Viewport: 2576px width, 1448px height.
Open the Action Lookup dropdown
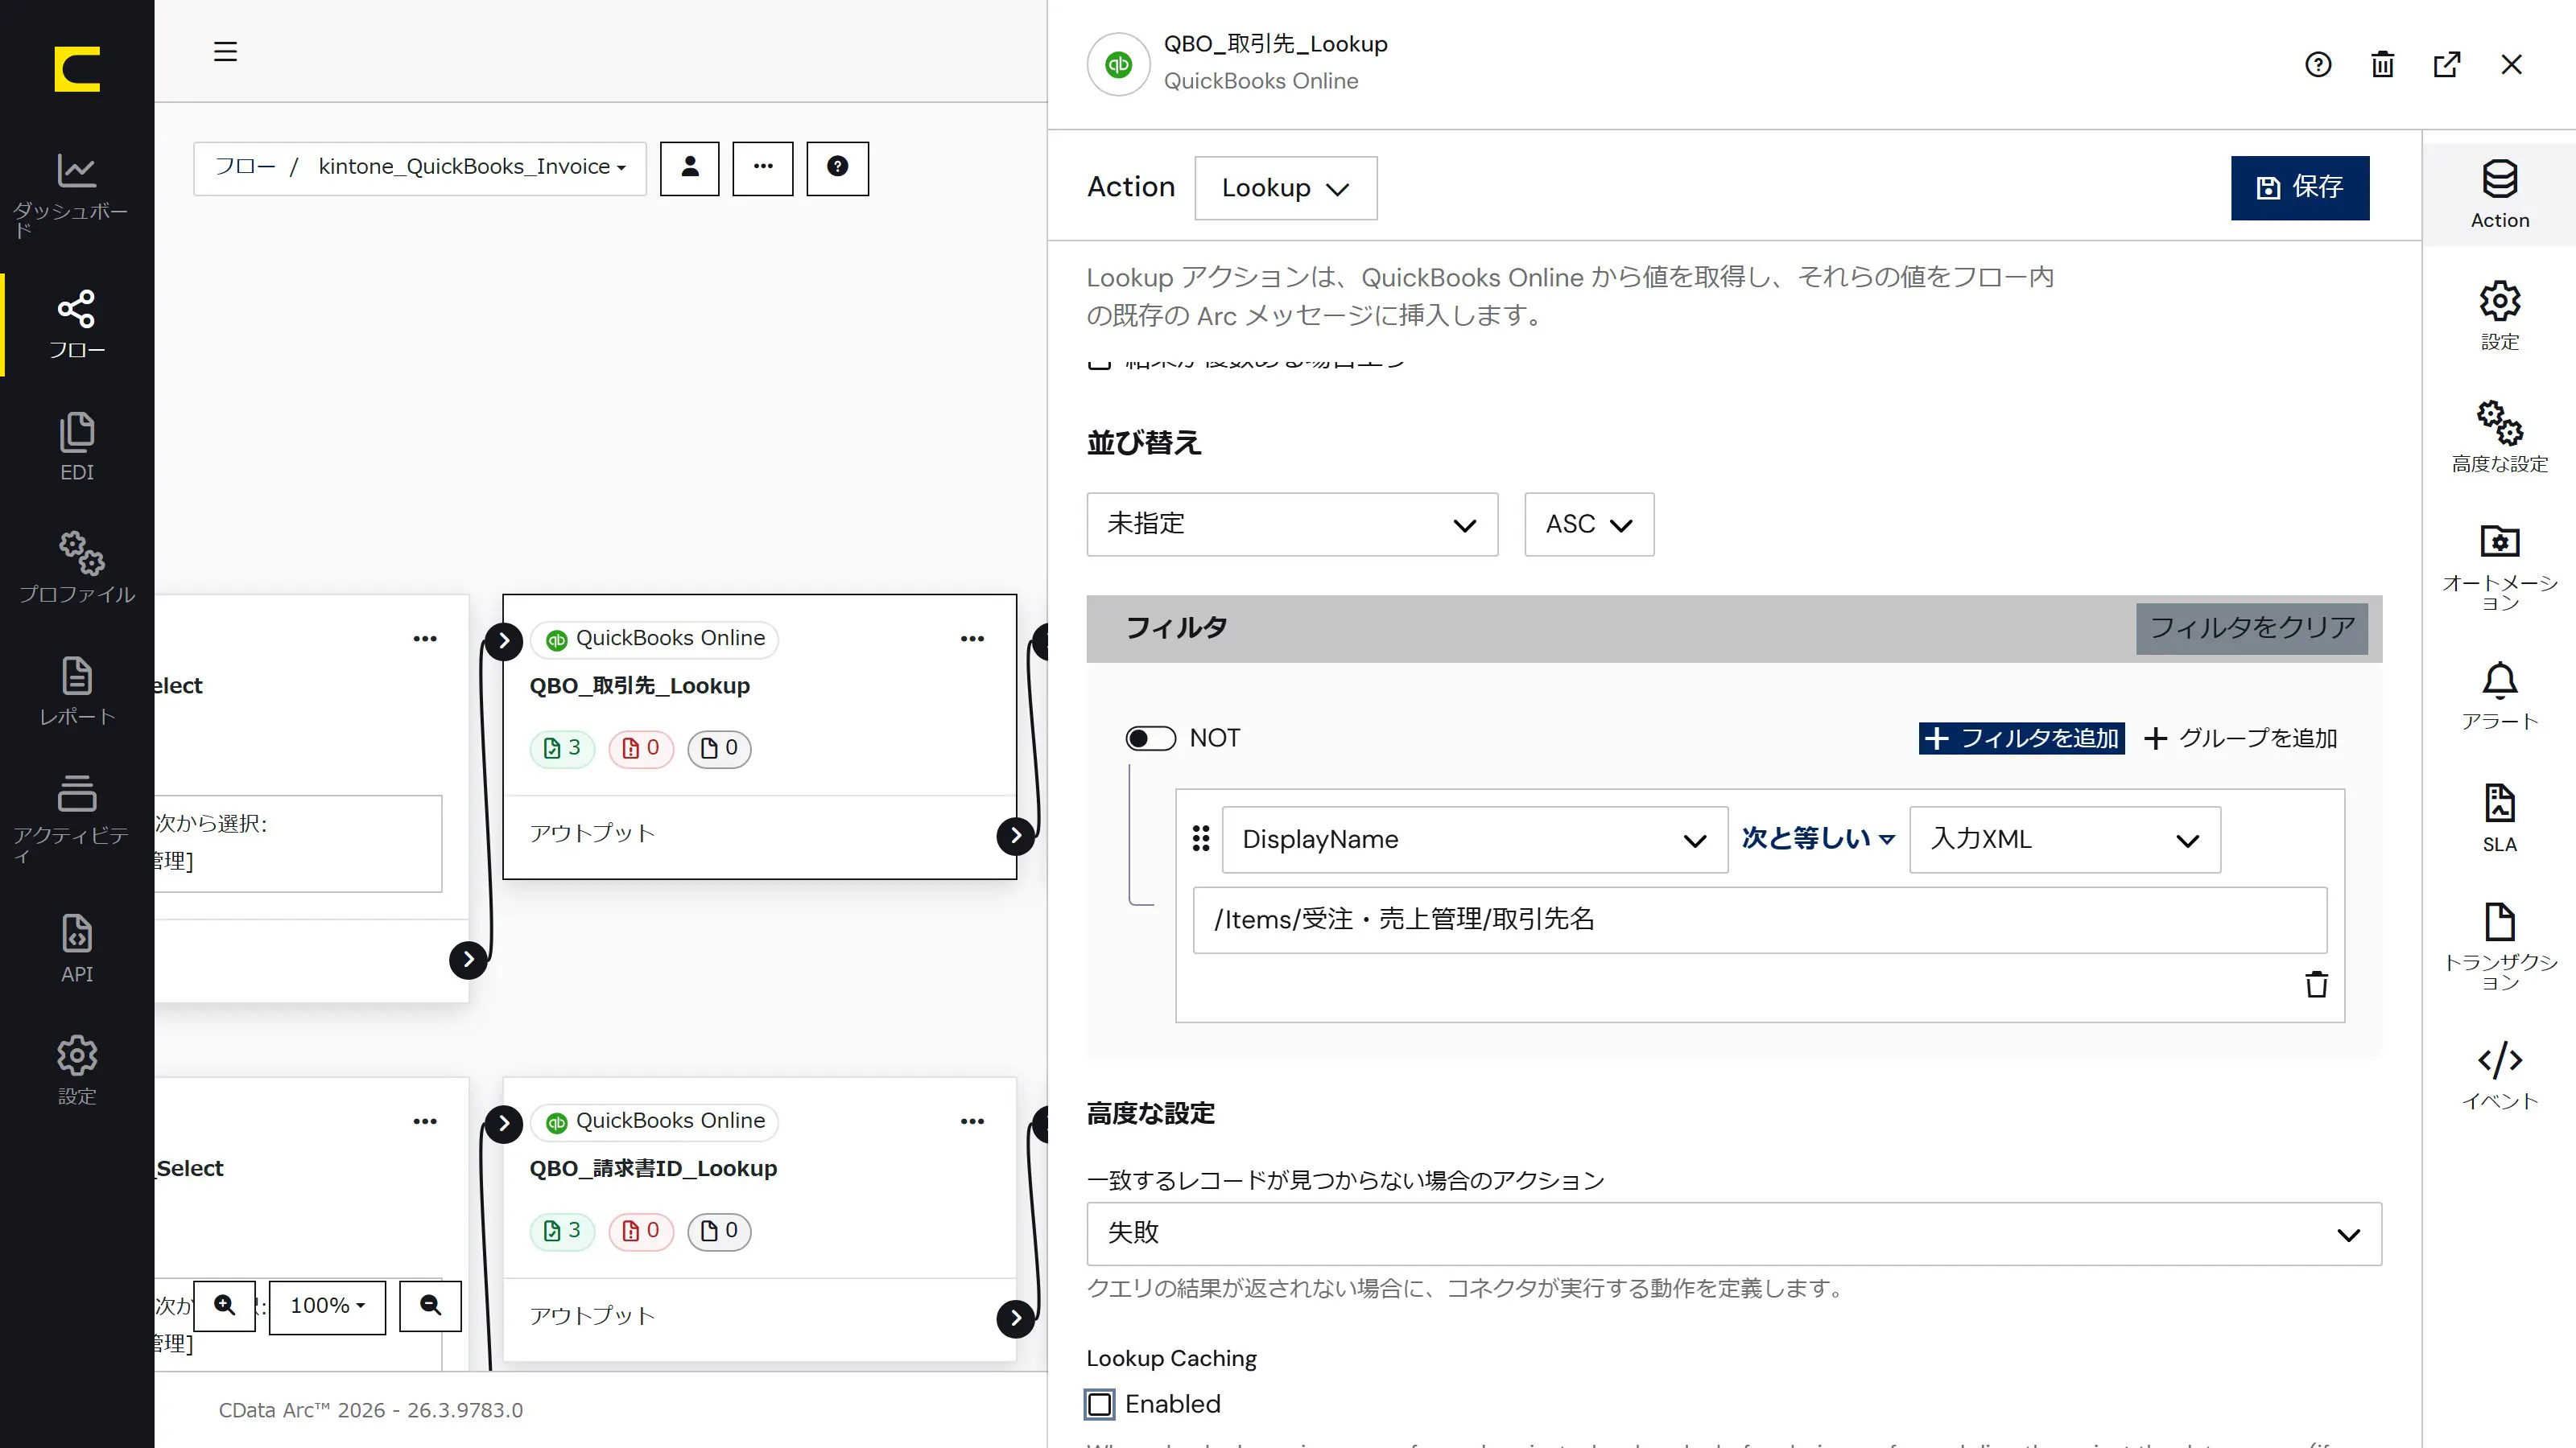pyautogui.click(x=1285, y=188)
